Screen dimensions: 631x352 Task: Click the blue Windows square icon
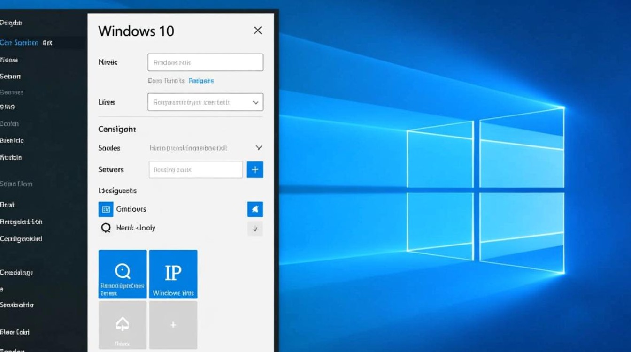click(105, 209)
